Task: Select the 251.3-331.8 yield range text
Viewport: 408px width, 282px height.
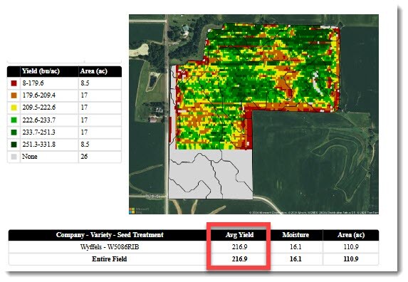Action: [38, 145]
